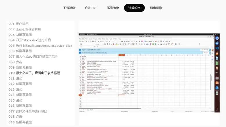Open step 019 新屏幕截图
Image resolution: width=226 pixels, height=127 pixels.
click(x=20, y=122)
